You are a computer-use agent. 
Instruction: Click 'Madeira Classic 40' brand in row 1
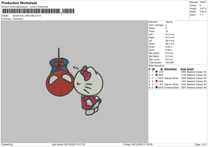pos(197,72)
